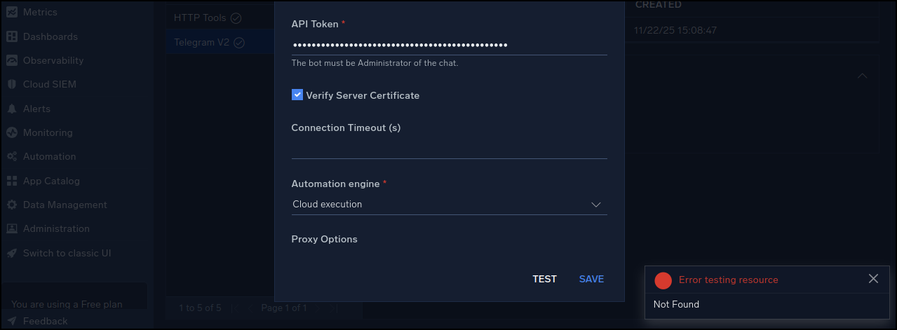
Task: Open the Data Management gear icon
Action: (x=12, y=205)
